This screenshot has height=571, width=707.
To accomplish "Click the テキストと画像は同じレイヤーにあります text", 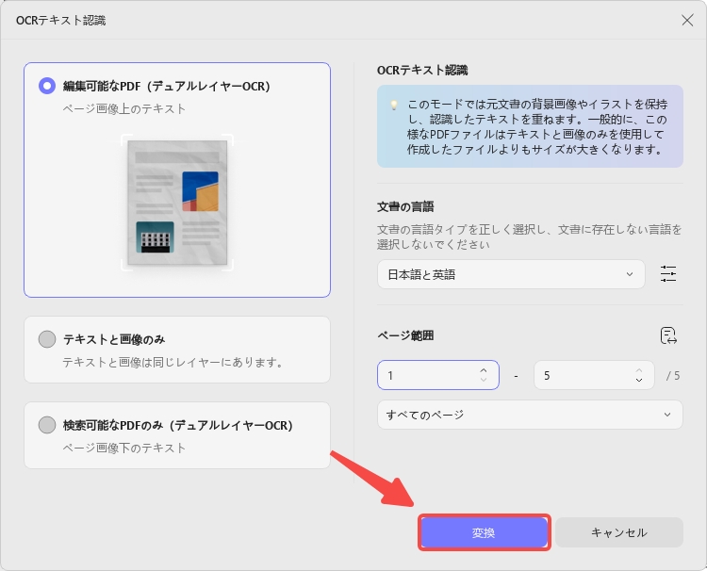I will (x=173, y=363).
